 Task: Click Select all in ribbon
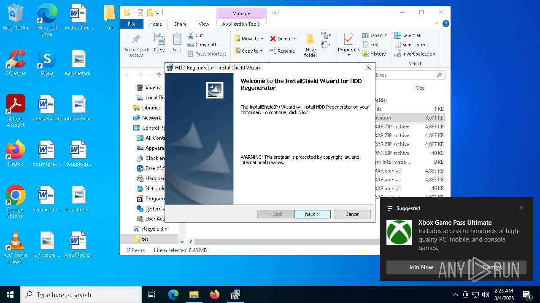[x=408, y=35]
